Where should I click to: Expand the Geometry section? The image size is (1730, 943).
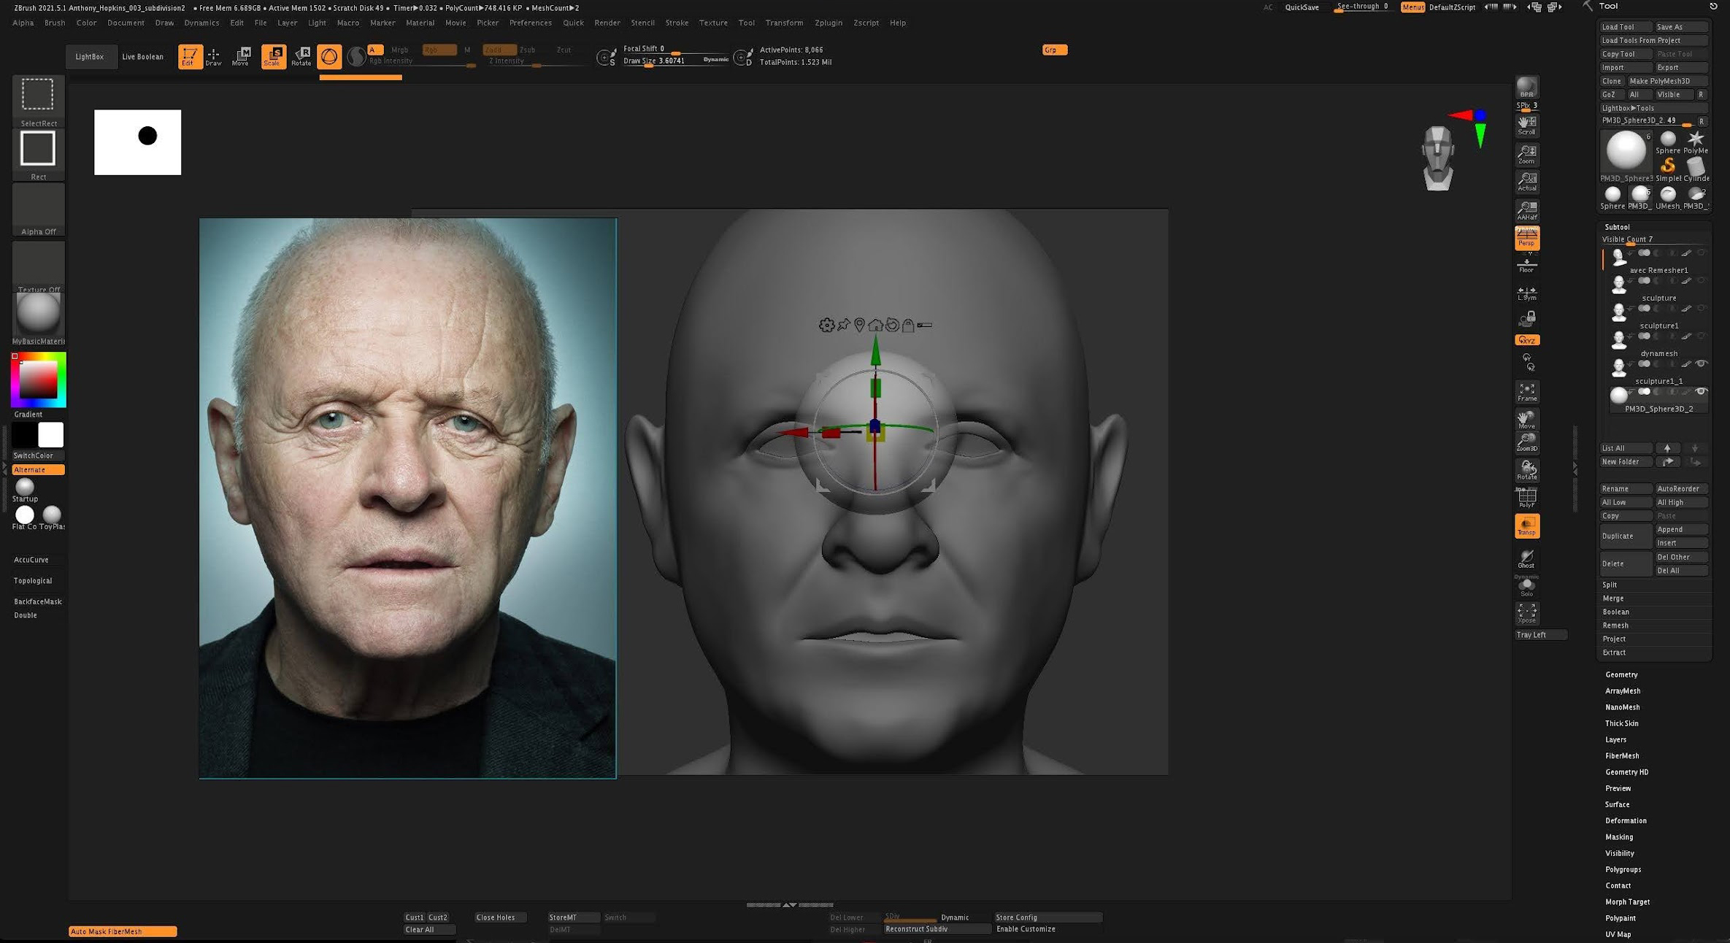pos(1621,674)
